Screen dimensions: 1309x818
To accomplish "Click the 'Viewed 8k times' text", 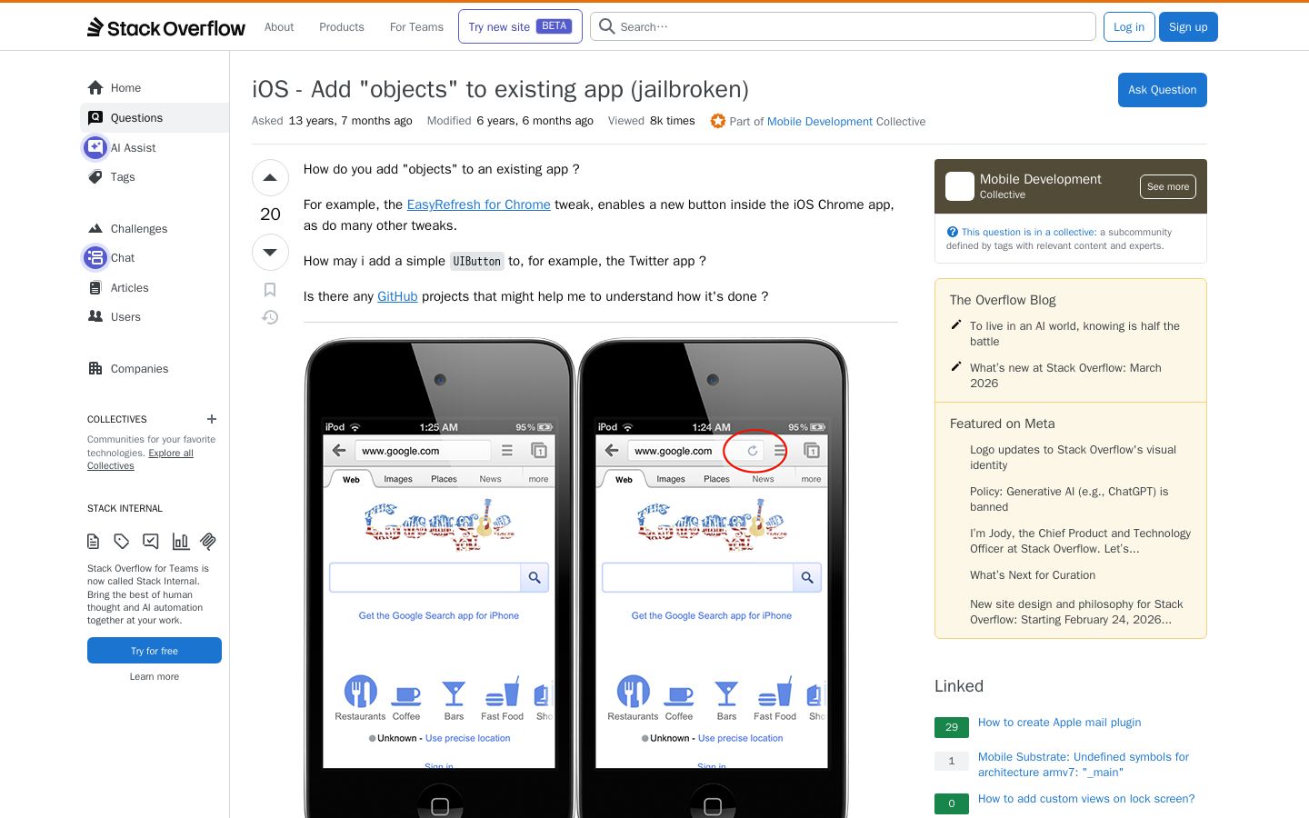I will (x=652, y=121).
